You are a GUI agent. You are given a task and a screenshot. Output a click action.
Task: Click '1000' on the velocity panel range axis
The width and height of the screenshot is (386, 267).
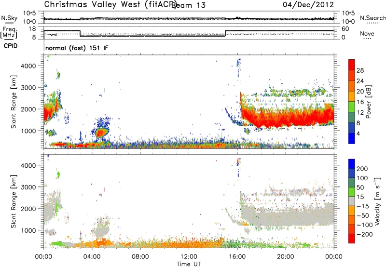pyautogui.click(x=28, y=230)
